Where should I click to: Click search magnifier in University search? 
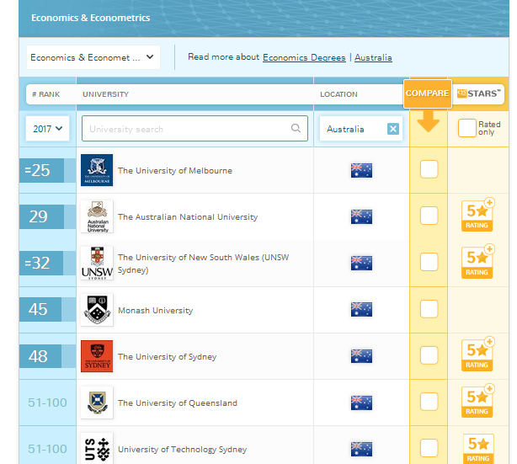point(296,129)
